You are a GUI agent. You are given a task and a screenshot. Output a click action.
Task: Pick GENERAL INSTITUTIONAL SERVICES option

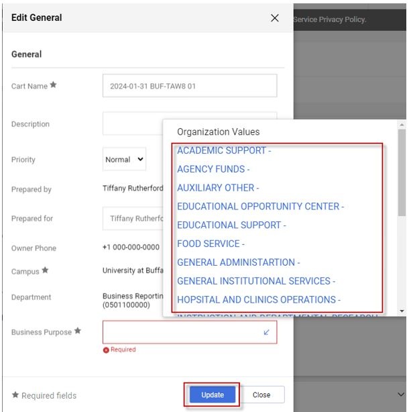(255, 281)
